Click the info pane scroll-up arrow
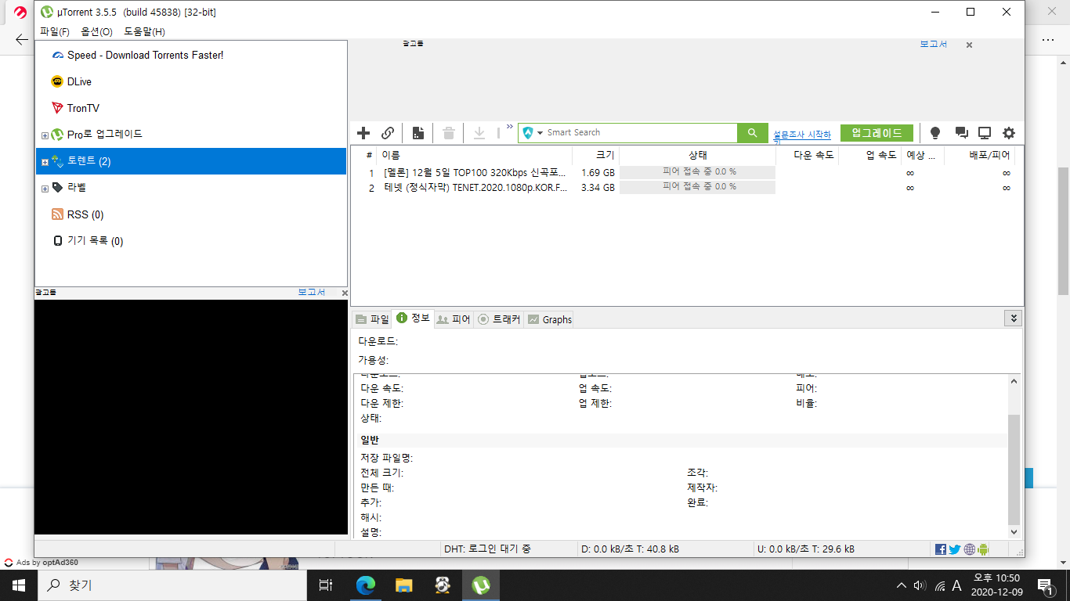Screen dimensions: 1070x601 click(x=1014, y=381)
